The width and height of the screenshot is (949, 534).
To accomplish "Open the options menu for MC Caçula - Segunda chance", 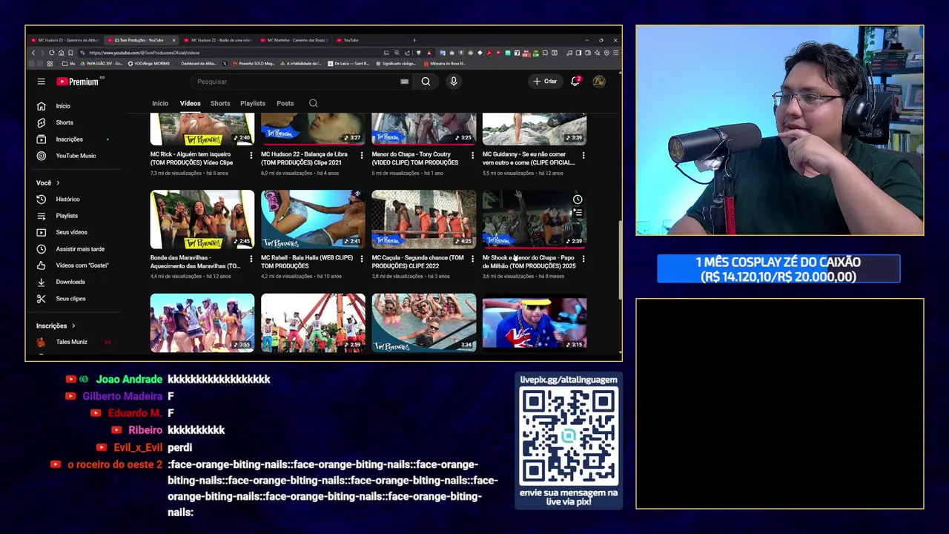I will pyautogui.click(x=472, y=259).
